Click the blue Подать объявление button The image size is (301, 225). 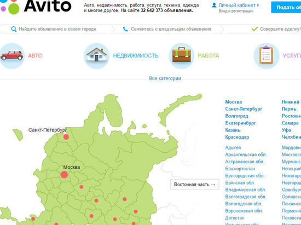click(x=286, y=7)
